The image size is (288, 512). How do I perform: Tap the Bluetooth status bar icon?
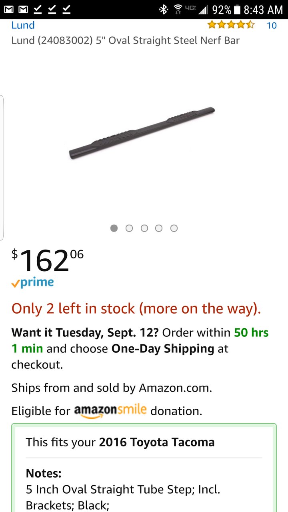pos(164,10)
